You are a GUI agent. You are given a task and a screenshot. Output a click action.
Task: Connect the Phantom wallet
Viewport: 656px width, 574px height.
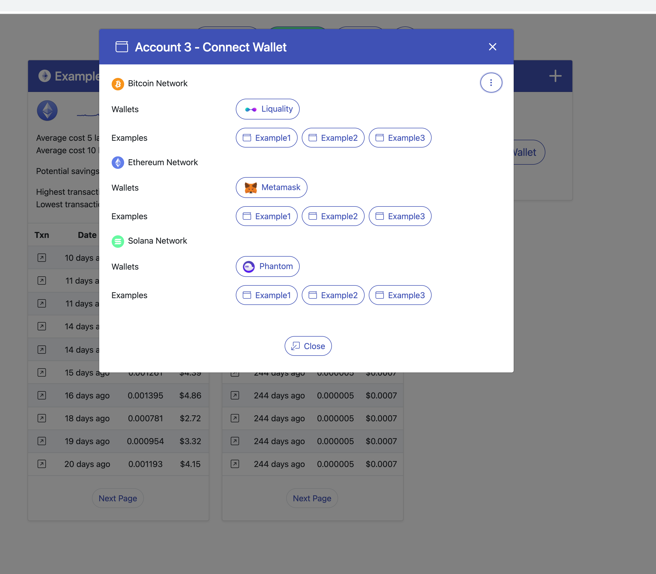coord(267,266)
